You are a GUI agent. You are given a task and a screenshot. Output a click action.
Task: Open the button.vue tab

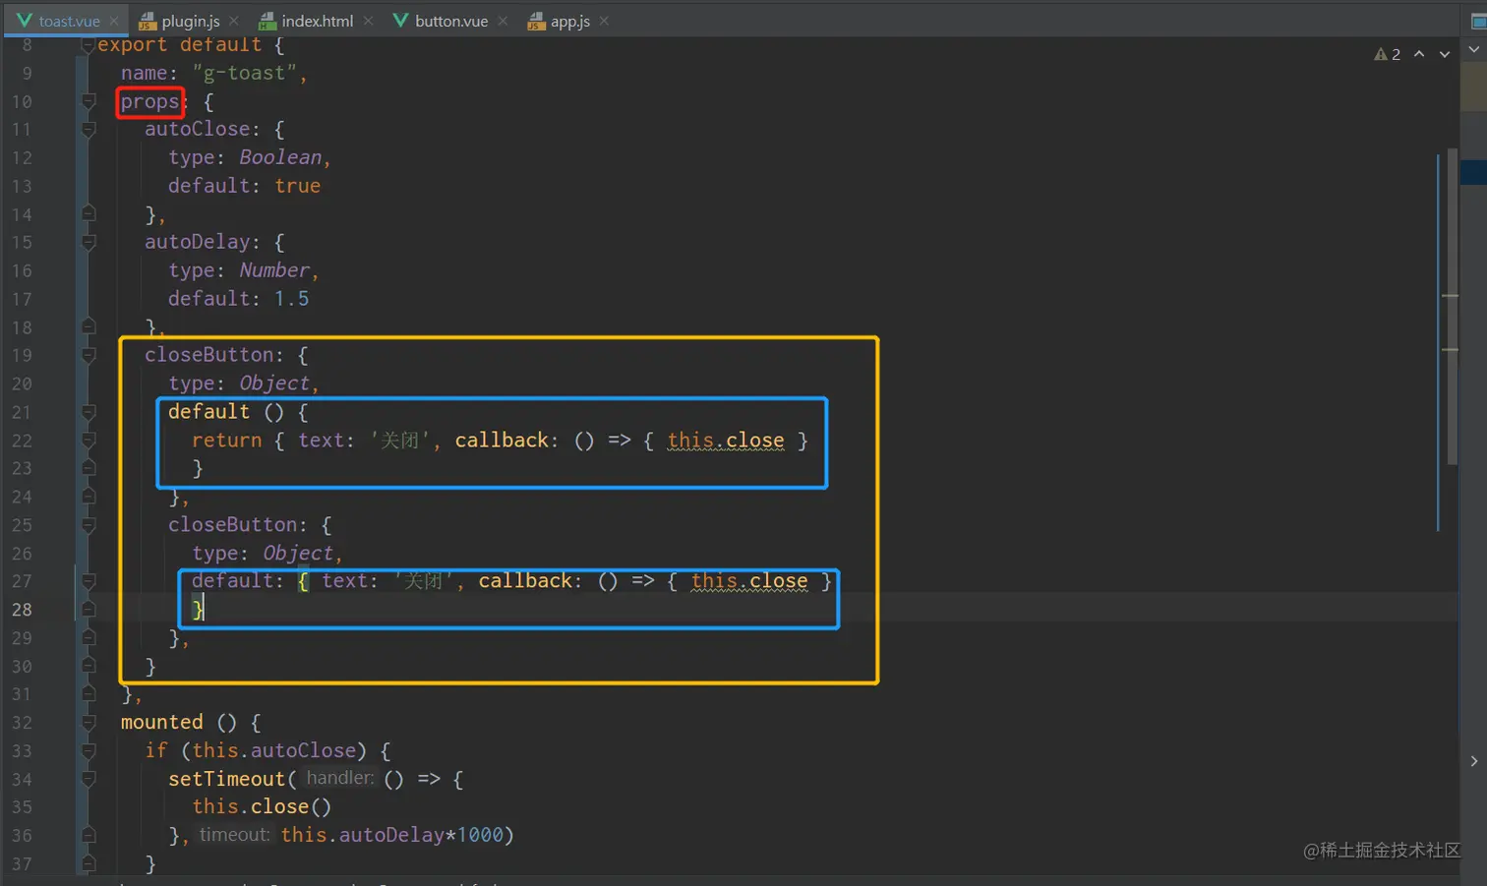tap(451, 21)
